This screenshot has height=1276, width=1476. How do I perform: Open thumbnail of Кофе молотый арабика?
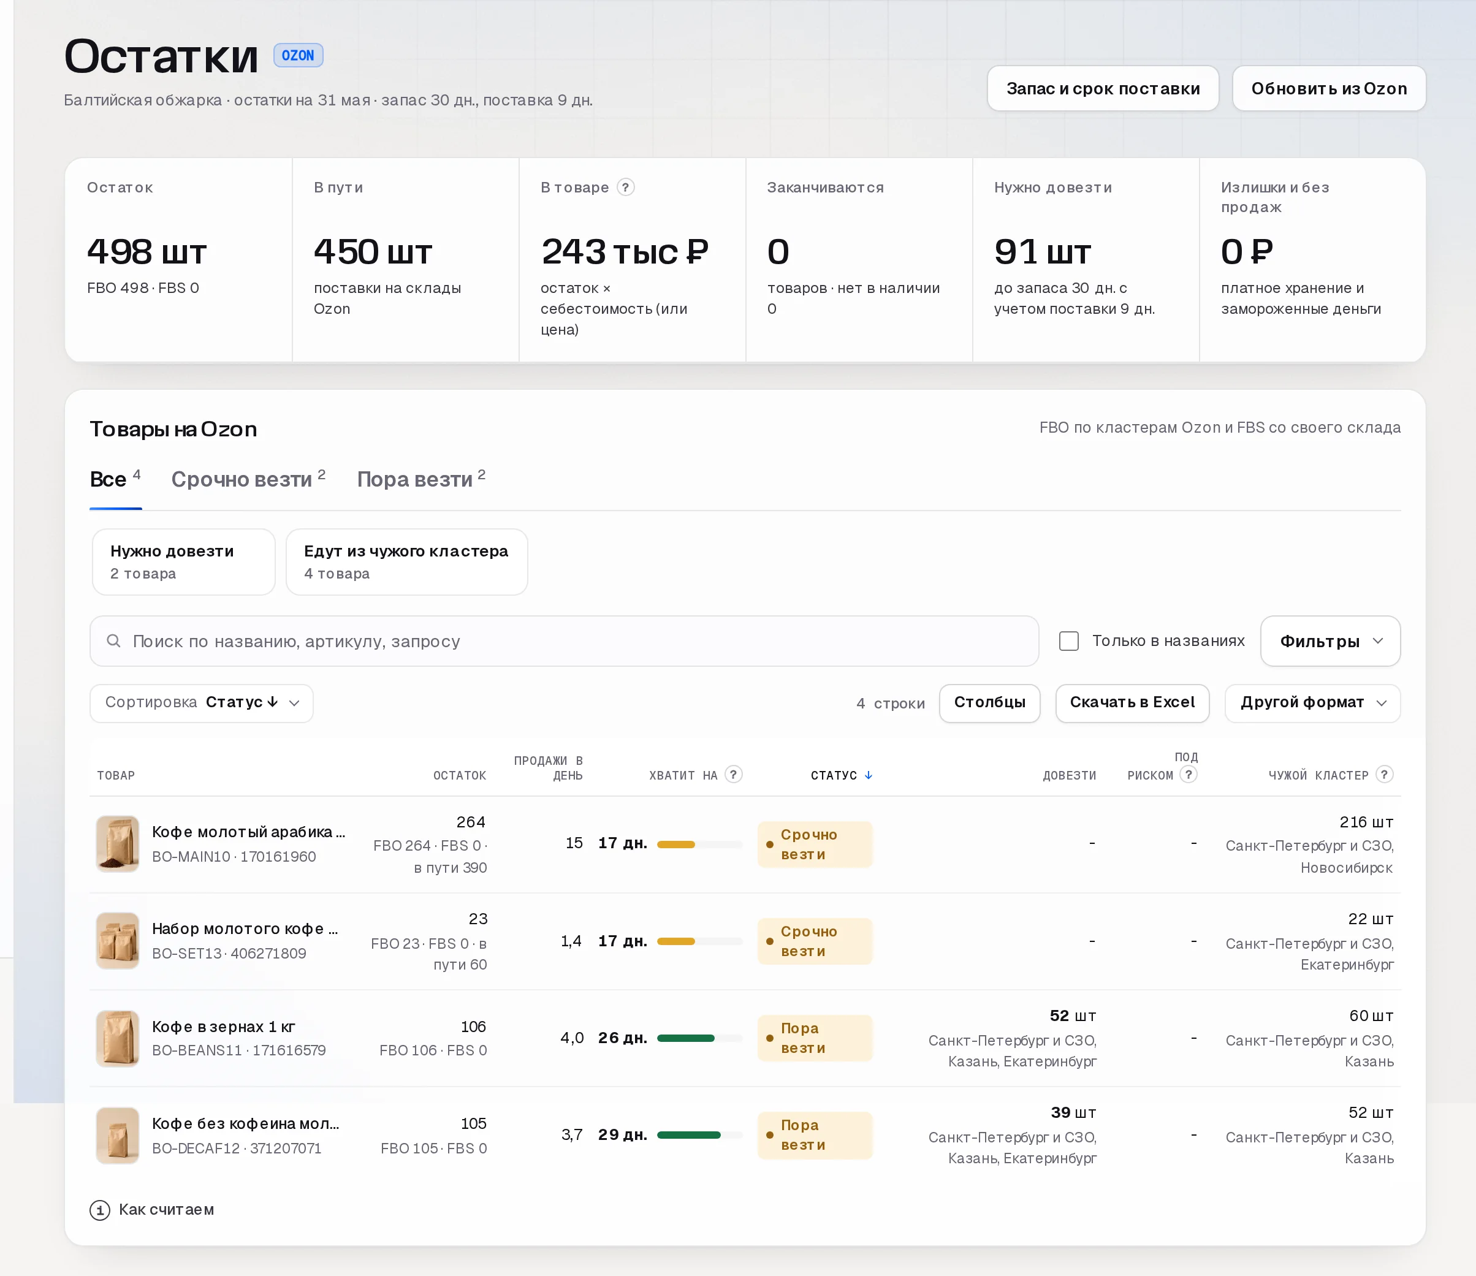click(x=118, y=845)
